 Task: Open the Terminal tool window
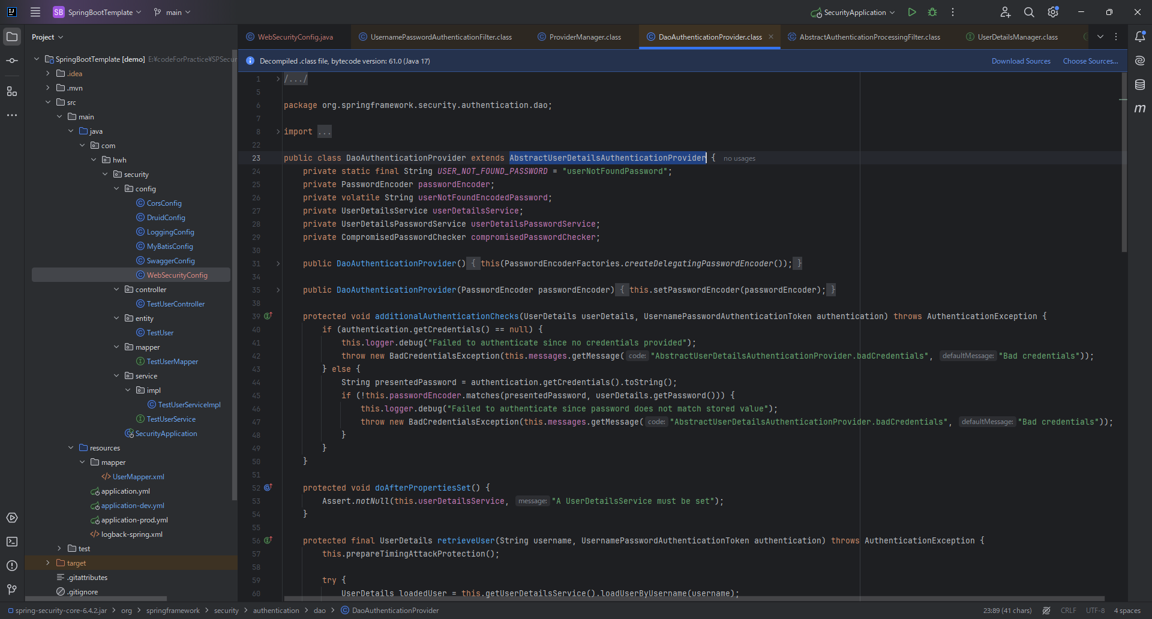pos(12,542)
